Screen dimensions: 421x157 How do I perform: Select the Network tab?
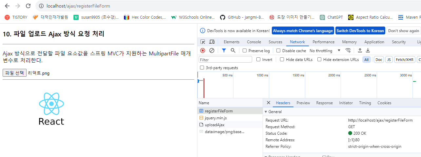[x=297, y=42]
